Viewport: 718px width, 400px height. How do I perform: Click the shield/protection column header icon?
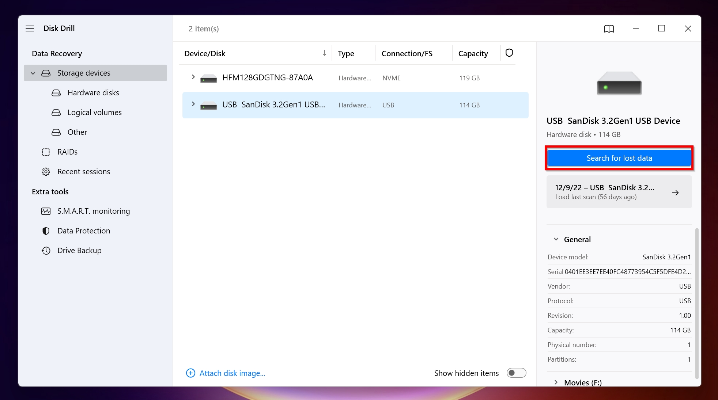pyautogui.click(x=509, y=53)
